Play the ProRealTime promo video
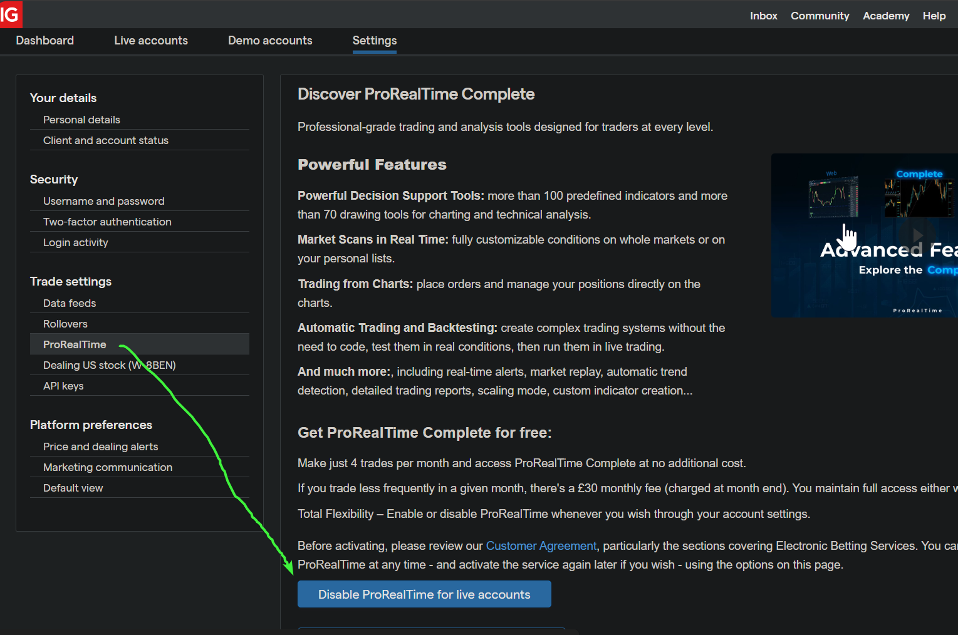 click(x=917, y=235)
